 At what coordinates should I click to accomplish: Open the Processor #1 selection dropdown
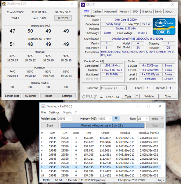pos(113,88)
